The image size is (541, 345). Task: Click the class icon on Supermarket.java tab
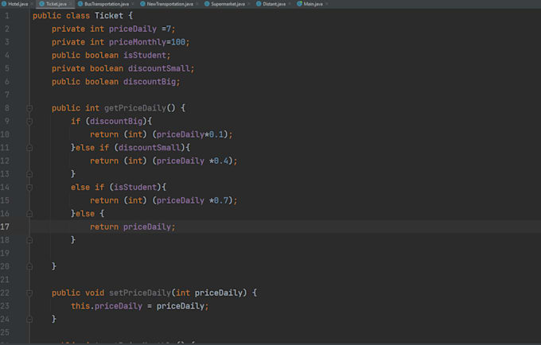(206, 4)
